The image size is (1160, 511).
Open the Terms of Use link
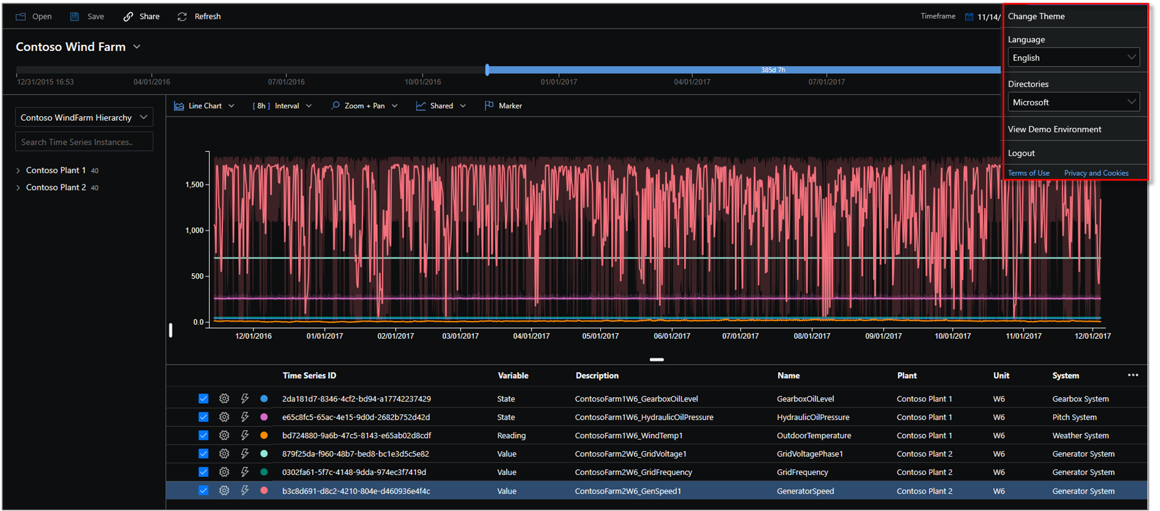tap(1029, 173)
